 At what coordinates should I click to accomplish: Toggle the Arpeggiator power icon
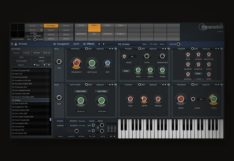click(54, 44)
